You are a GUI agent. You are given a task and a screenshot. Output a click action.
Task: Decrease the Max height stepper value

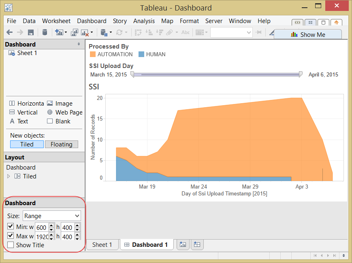[x=77, y=239]
